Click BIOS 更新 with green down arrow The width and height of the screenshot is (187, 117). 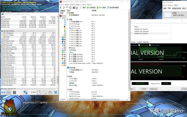(101, 8)
